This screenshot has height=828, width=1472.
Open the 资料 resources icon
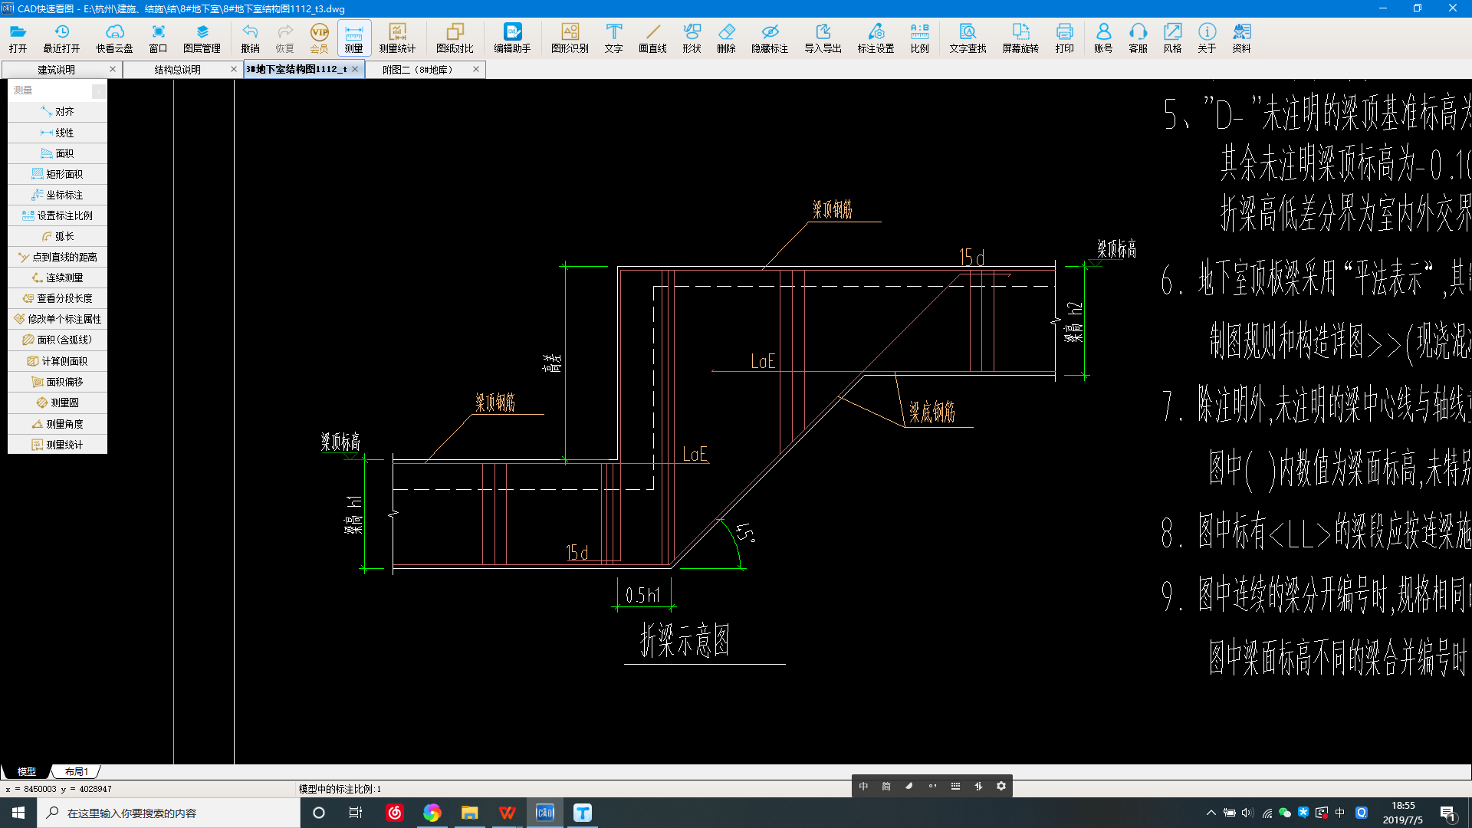1241,38
